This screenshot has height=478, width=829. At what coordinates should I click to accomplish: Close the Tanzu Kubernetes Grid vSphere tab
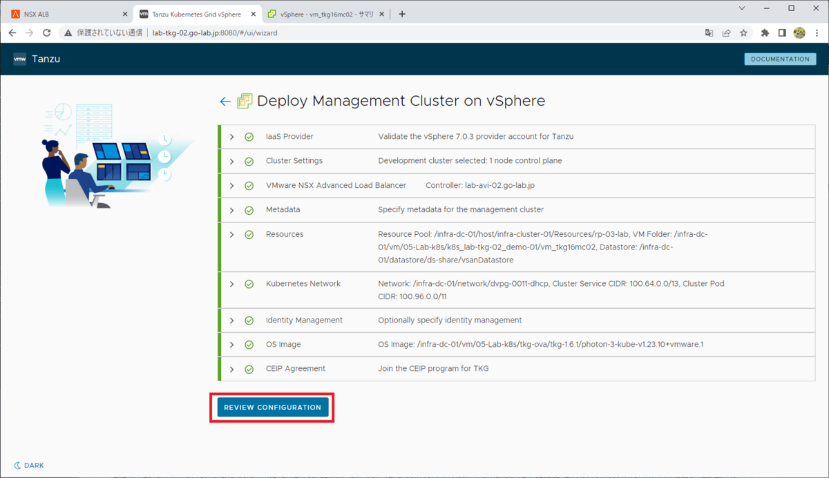pos(254,14)
